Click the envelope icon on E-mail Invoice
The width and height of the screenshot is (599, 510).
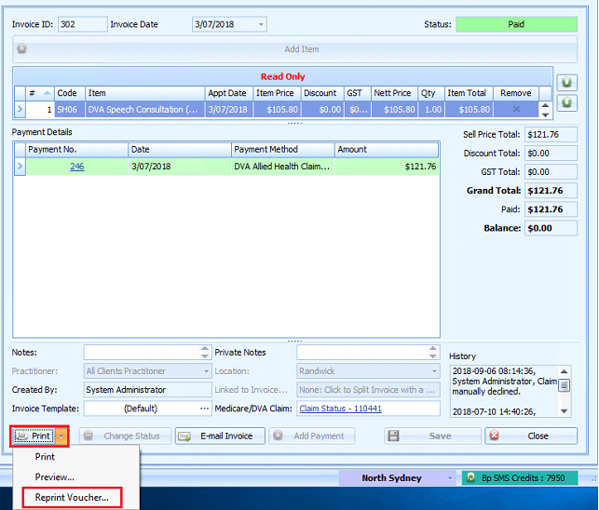[x=184, y=436]
